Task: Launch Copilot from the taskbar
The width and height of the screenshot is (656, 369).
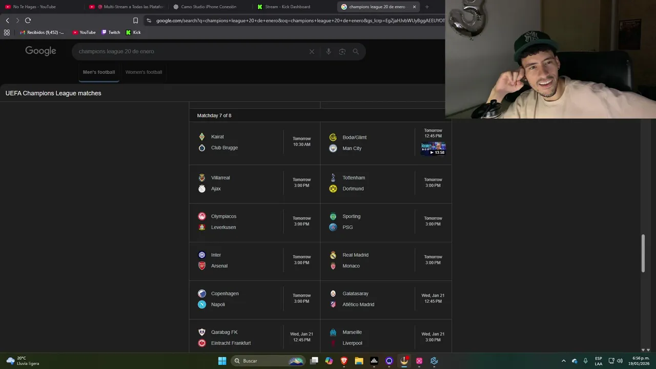Action: click(x=329, y=361)
